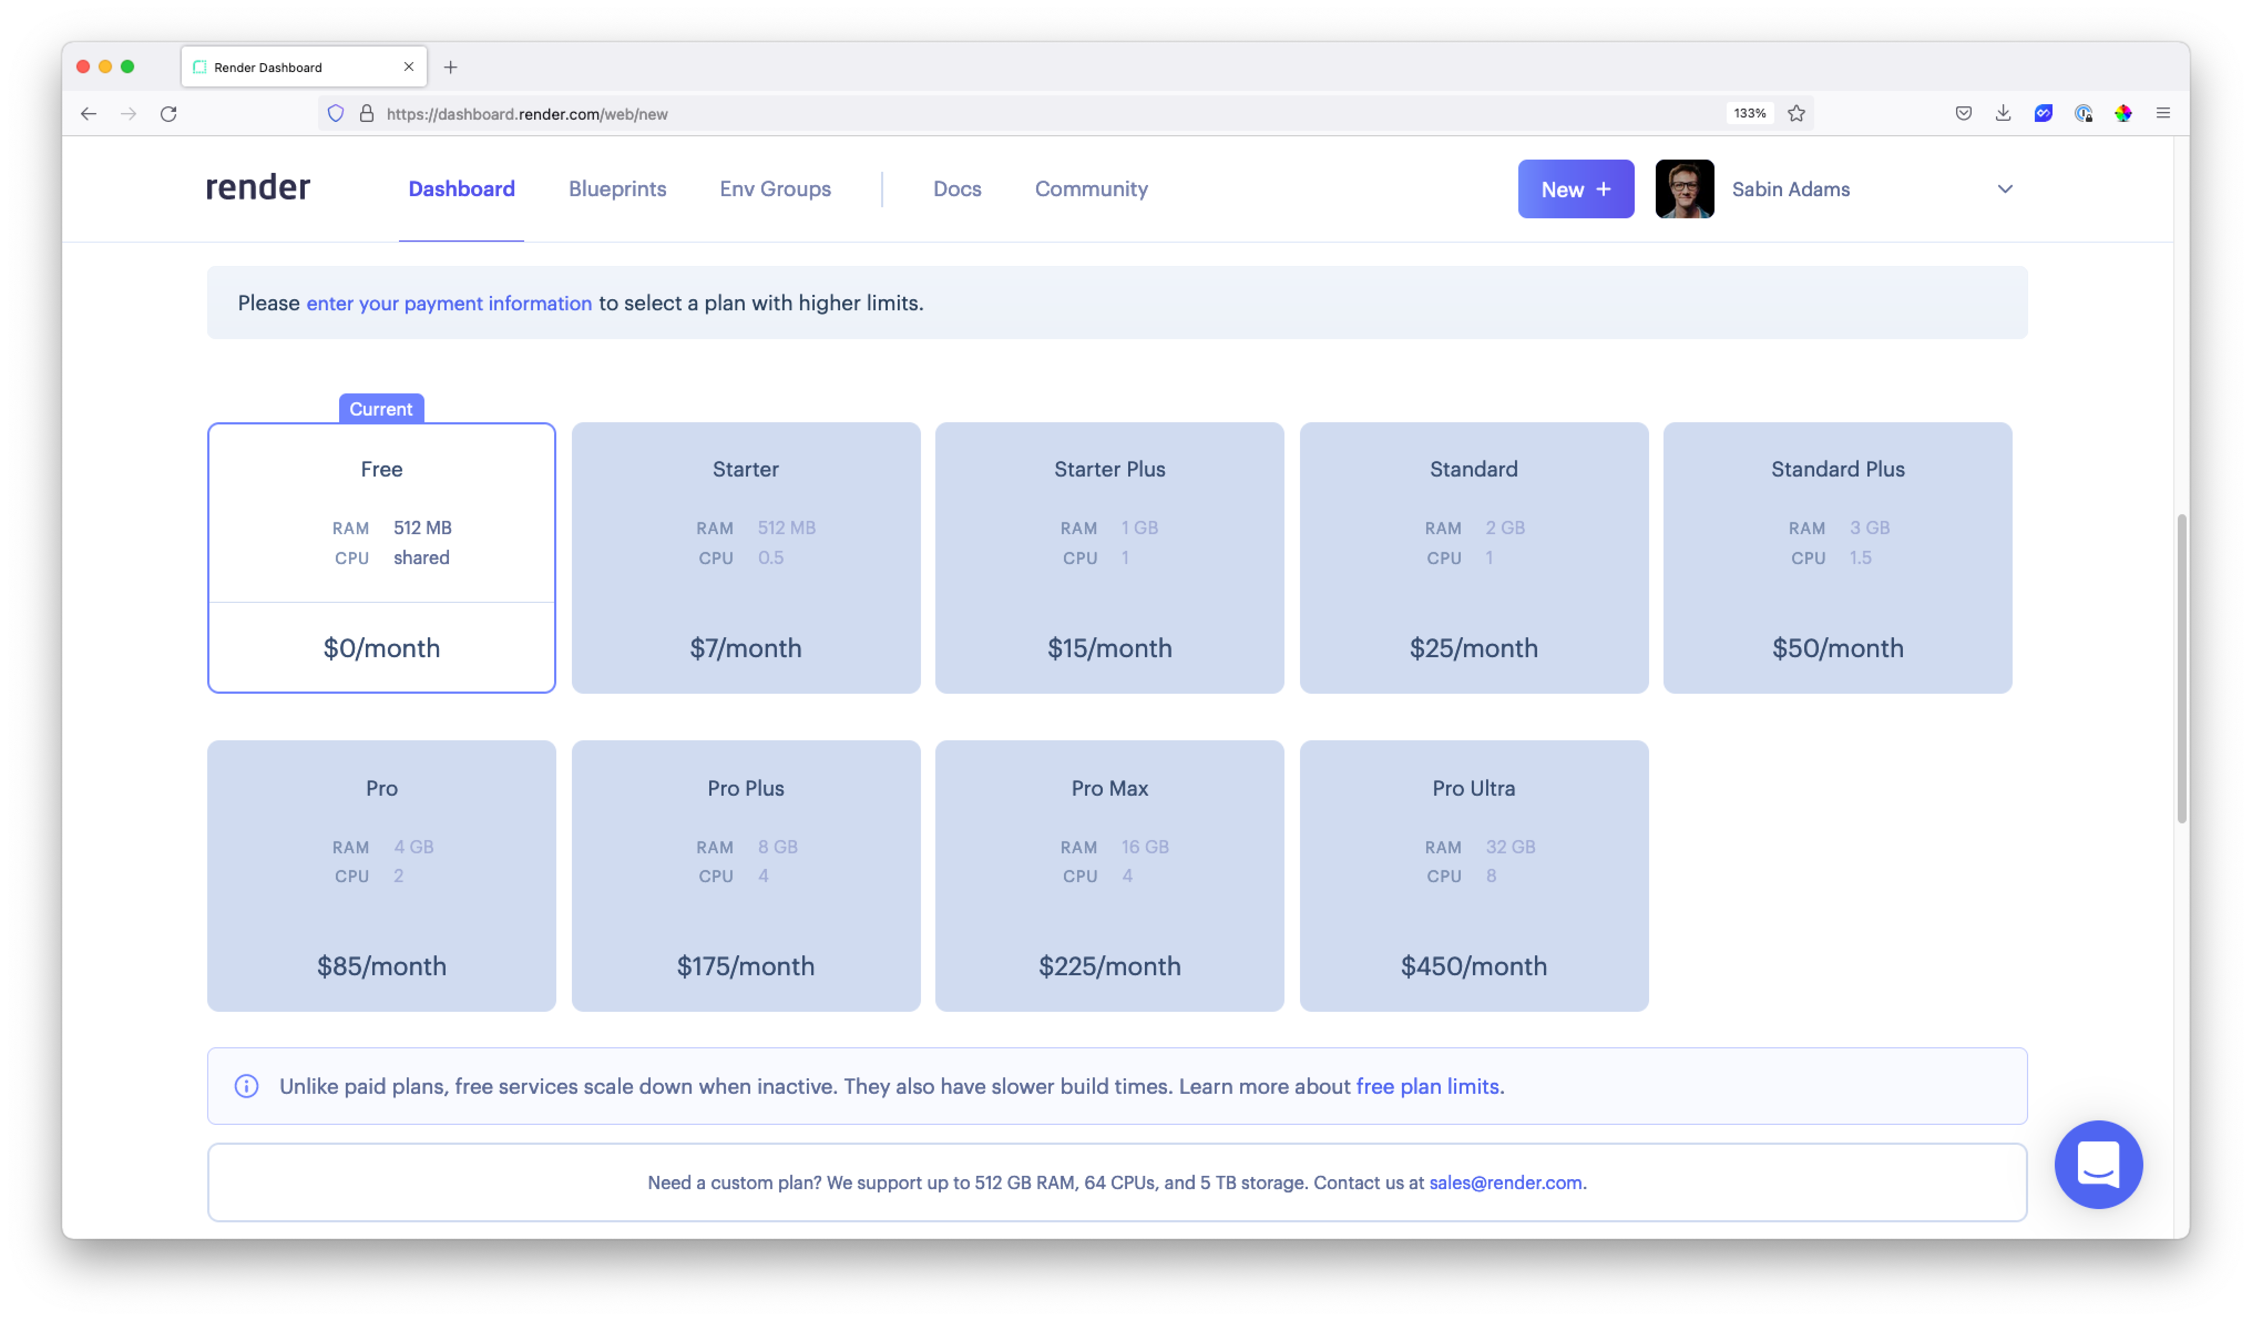Select the Pro Ultra $450/month plan card
This screenshot has height=1321, width=2252.
1473,875
